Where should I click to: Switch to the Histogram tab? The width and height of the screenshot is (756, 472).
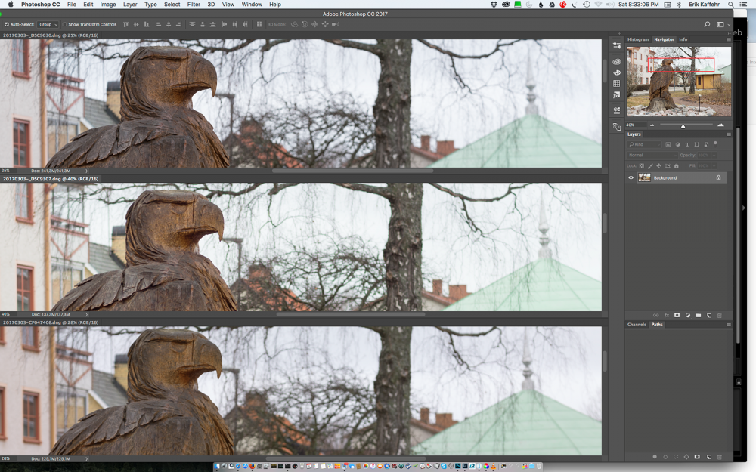click(x=637, y=39)
